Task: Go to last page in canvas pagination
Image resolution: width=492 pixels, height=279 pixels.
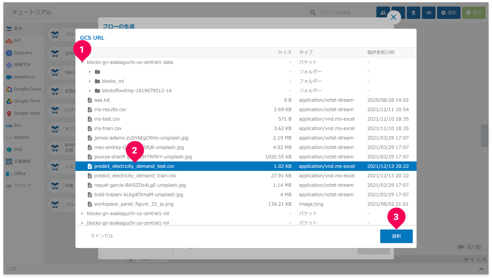Action: coord(484,259)
